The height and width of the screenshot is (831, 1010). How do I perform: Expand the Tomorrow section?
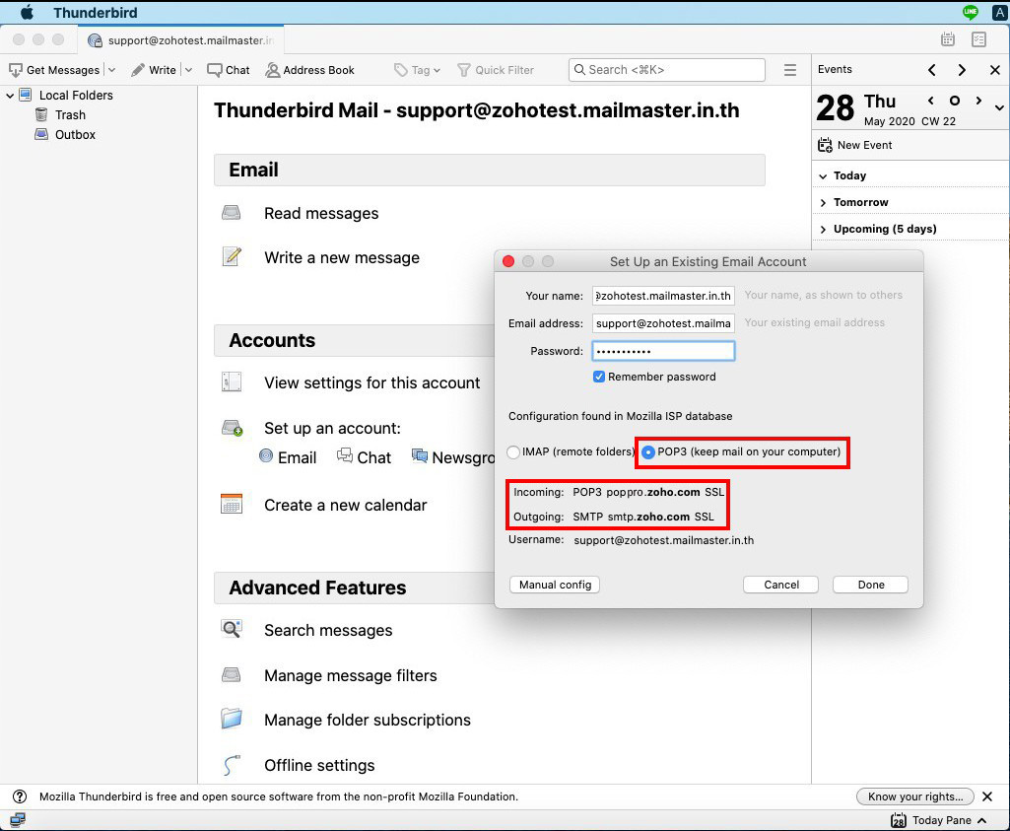pos(823,202)
